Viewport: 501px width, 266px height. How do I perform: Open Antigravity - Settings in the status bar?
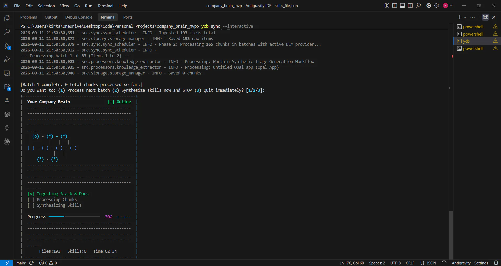470,263
